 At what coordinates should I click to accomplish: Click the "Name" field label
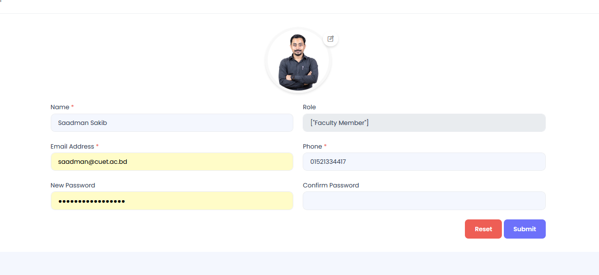coord(60,107)
